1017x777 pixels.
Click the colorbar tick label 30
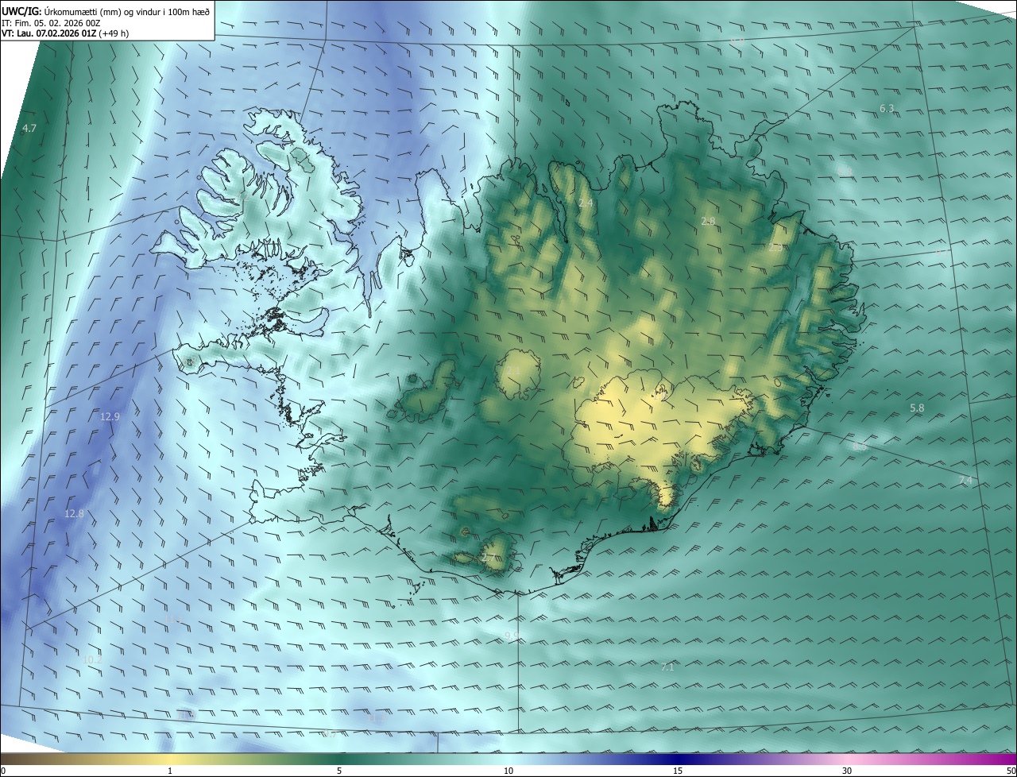(847, 771)
